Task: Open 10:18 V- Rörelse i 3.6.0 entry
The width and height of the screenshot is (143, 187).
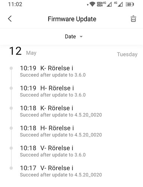Action: pyautogui.click(x=71, y=151)
